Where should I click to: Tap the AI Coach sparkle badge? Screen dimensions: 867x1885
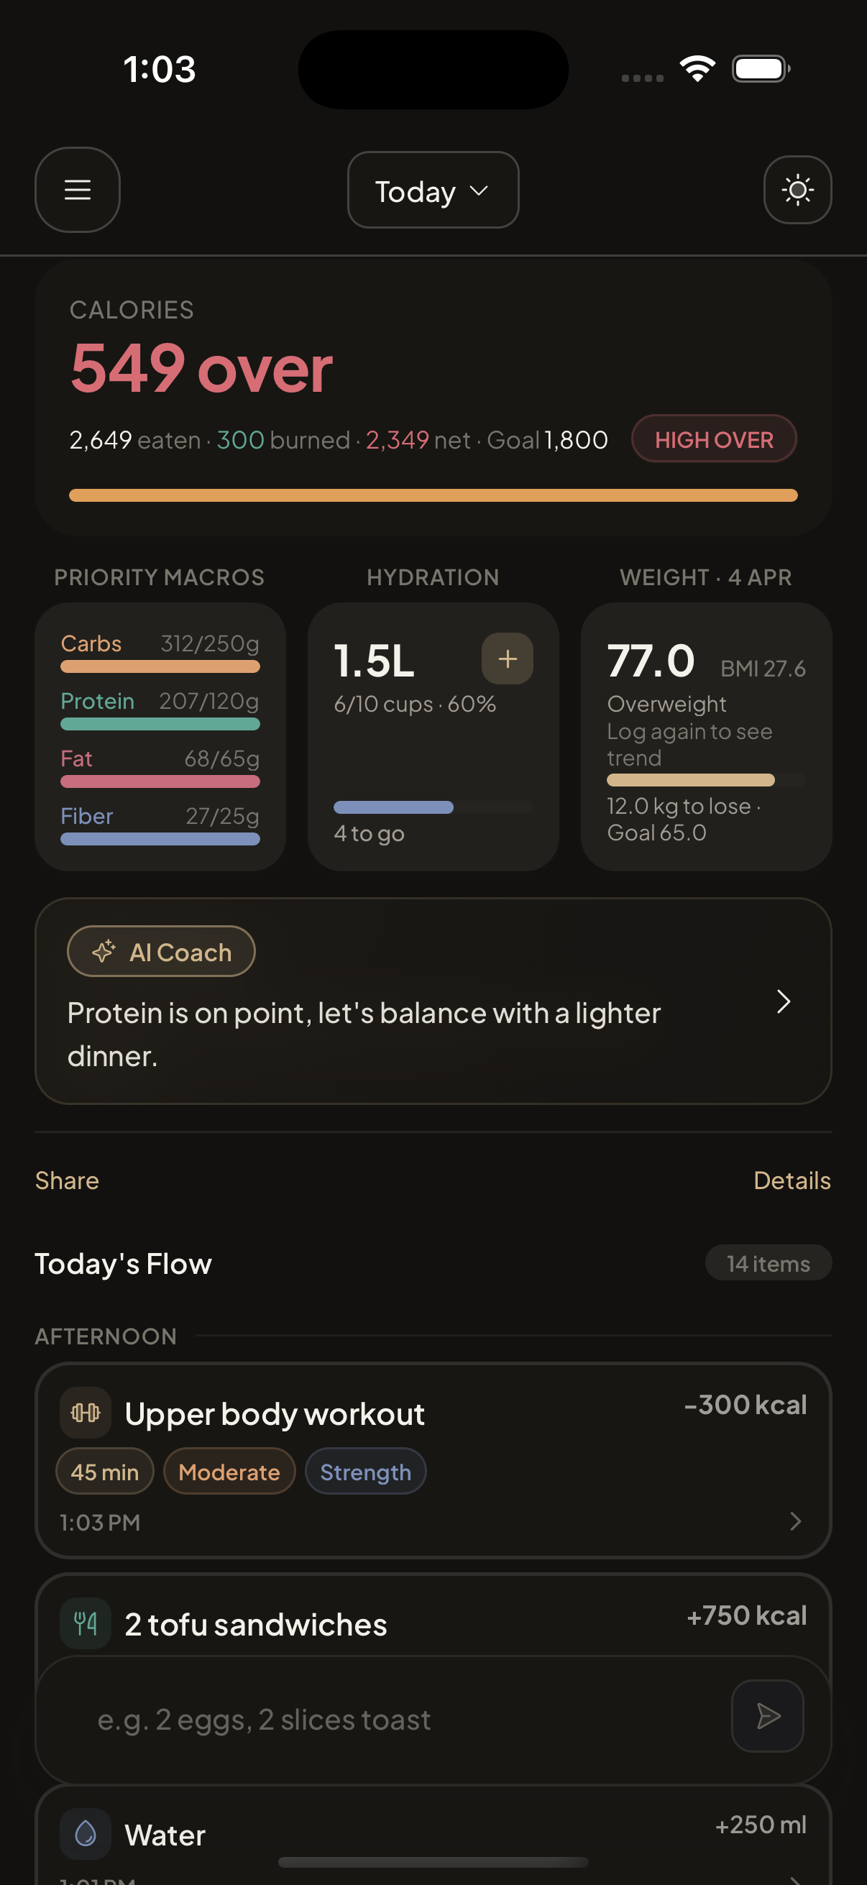click(160, 951)
